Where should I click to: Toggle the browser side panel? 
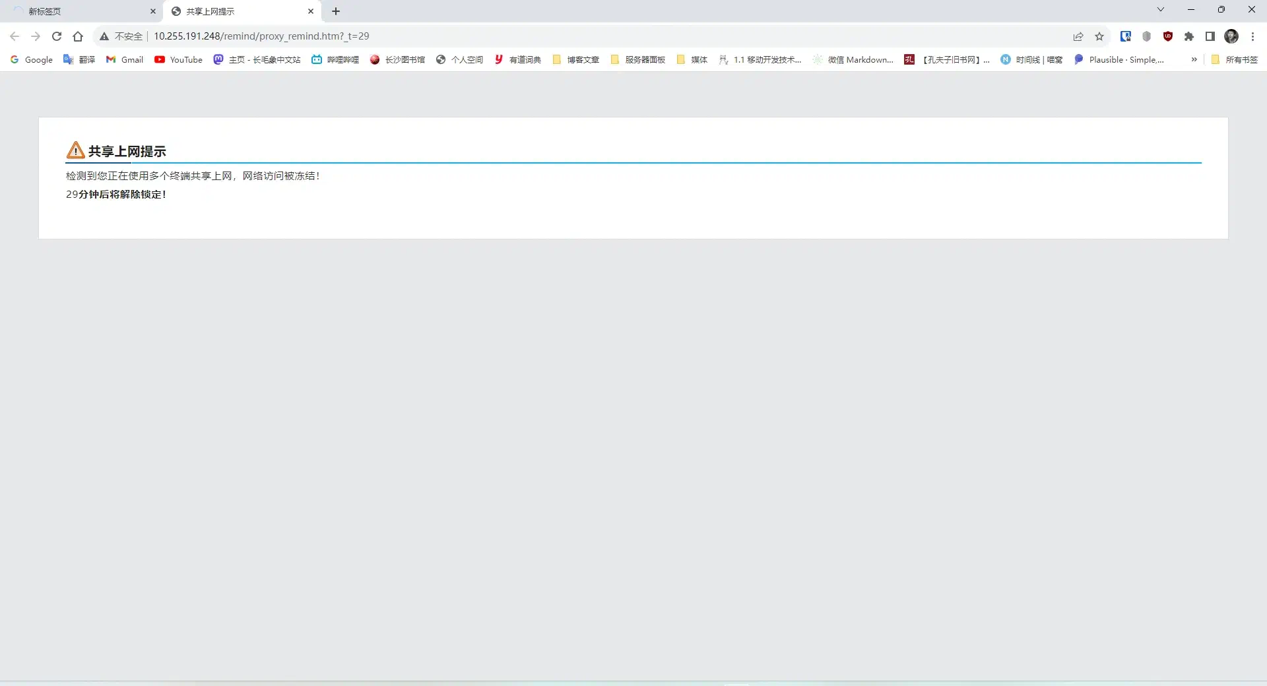[x=1210, y=36]
